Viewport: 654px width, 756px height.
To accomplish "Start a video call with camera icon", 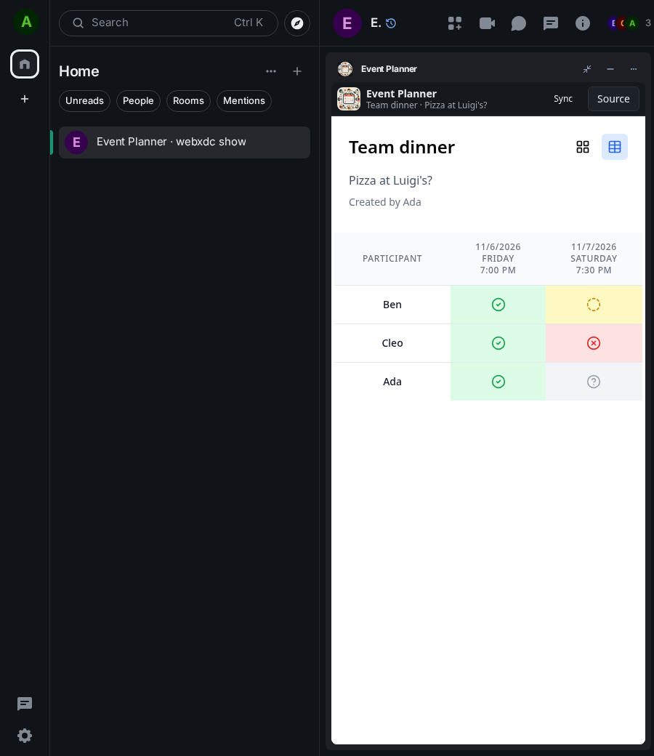I will pos(487,23).
